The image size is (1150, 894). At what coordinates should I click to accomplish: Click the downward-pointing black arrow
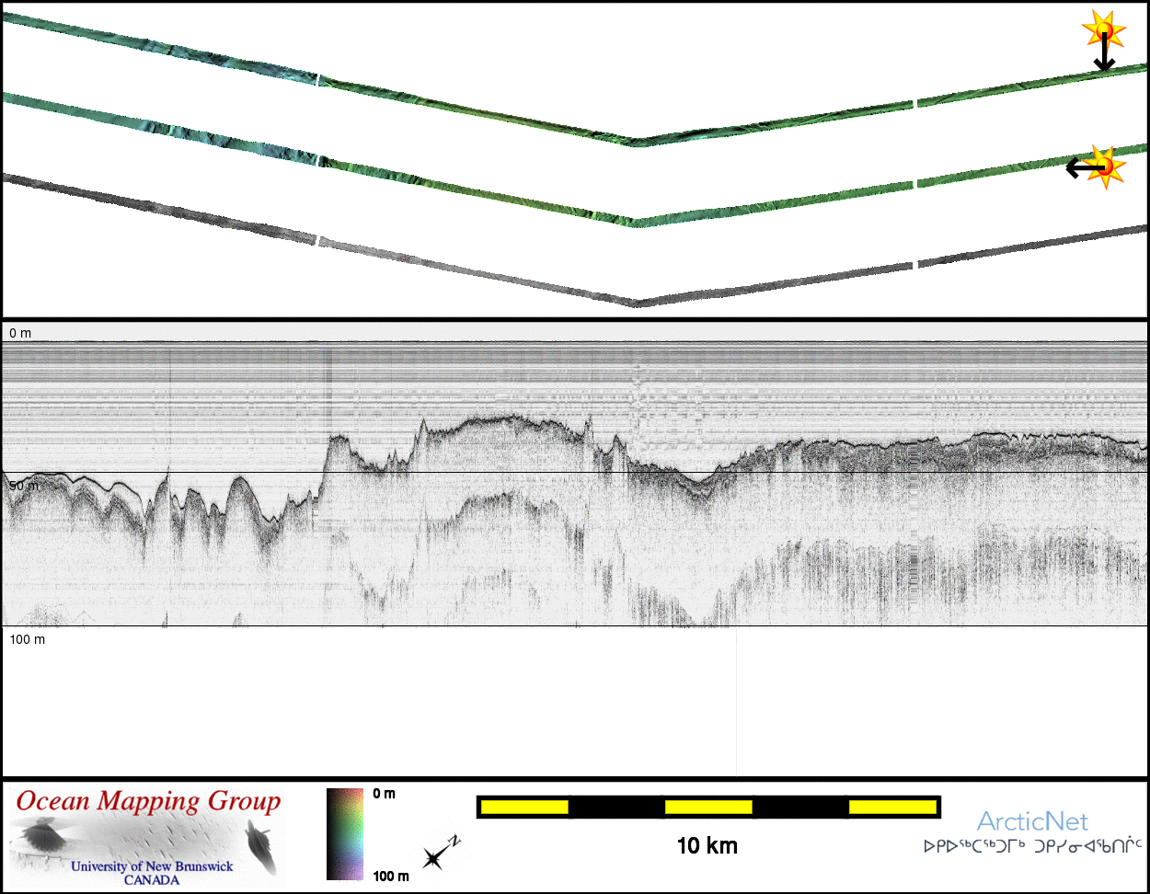pos(1103,57)
